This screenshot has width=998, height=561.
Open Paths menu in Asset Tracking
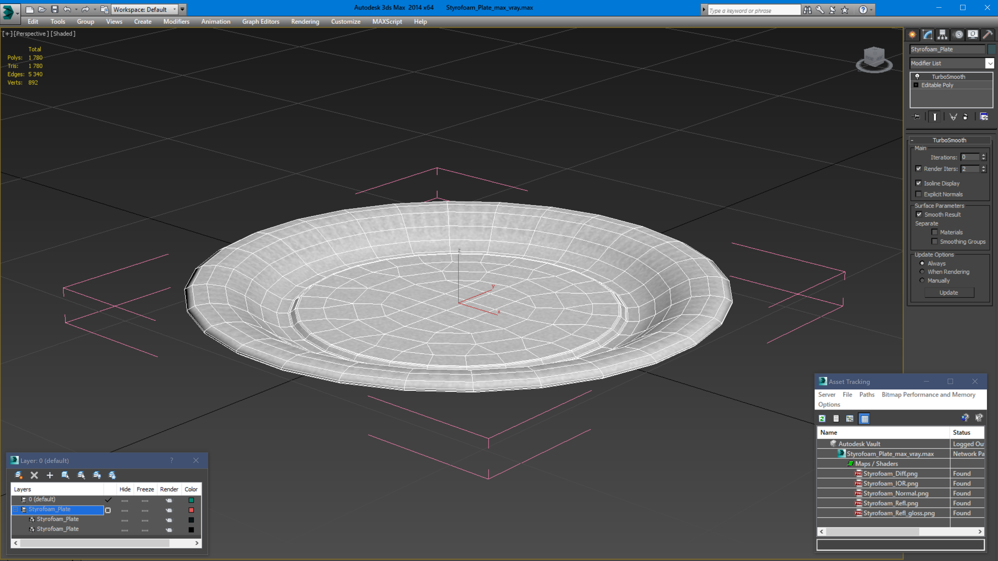coord(867,394)
